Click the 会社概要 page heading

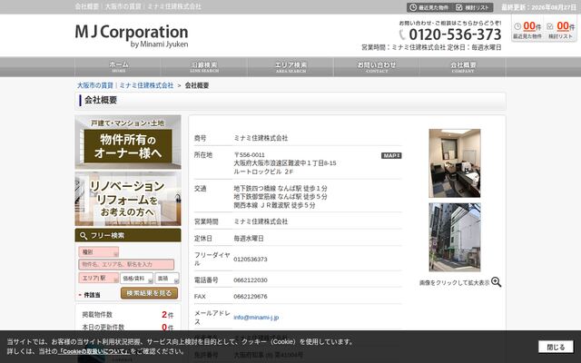coord(101,100)
